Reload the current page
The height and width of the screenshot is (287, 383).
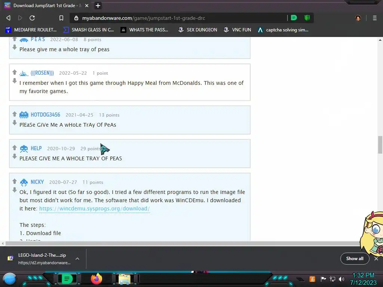pyautogui.click(x=32, y=18)
